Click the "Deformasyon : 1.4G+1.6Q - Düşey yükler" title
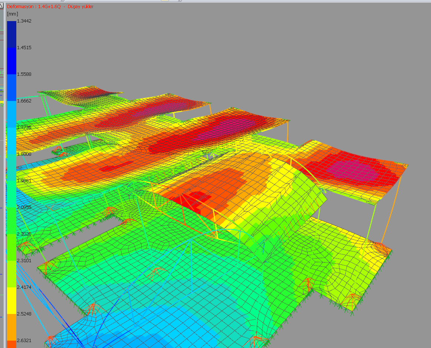 click(50, 6)
